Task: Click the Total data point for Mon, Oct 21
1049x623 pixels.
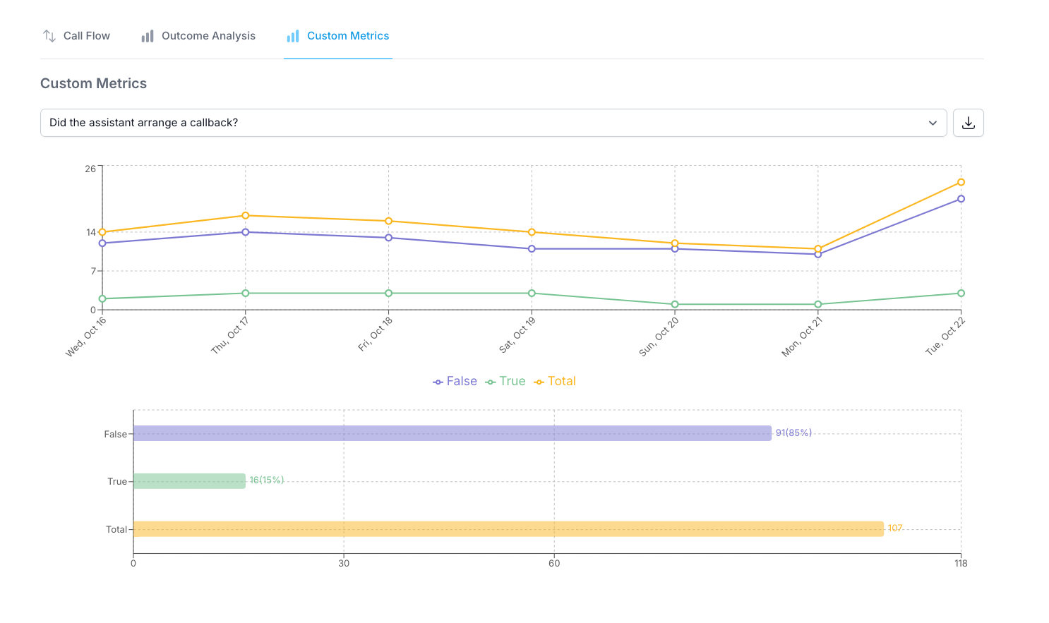Action: coord(818,248)
